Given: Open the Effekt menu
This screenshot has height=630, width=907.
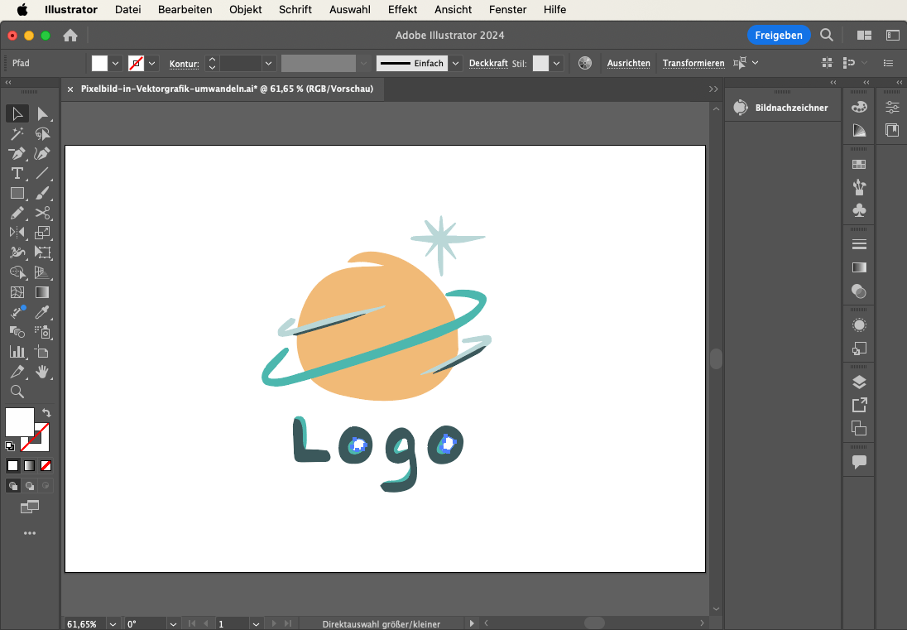Looking at the screenshot, I should [x=402, y=10].
